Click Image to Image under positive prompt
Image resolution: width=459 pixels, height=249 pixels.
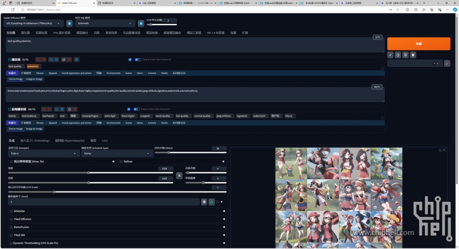[x=34, y=79]
